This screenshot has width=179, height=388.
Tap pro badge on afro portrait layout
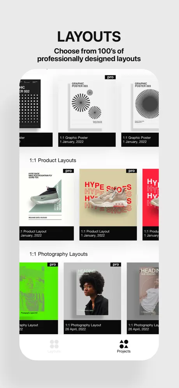[116, 265]
